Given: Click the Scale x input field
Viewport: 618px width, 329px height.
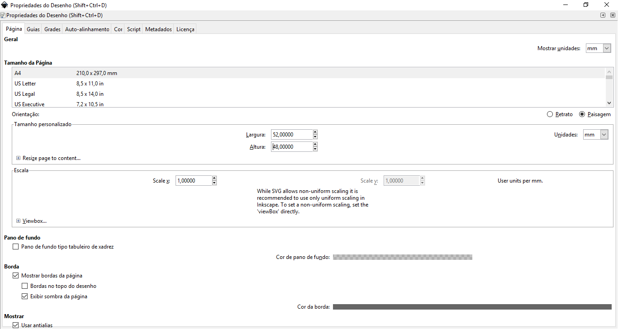Looking at the screenshot, I should point(193,181).
